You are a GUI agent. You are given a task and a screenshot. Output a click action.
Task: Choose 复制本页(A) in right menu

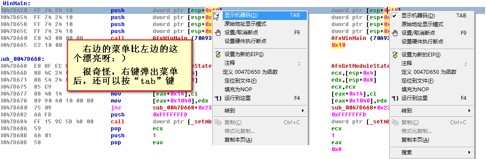415,140
